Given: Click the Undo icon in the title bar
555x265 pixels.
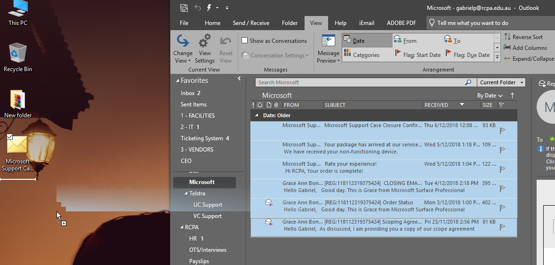Looking at the screenshot, I should coord(198,8).
